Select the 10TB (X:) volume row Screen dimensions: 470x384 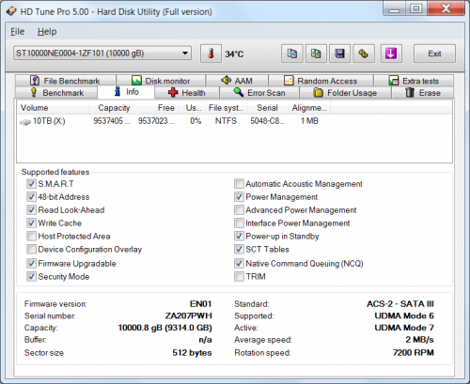(234, 121)
